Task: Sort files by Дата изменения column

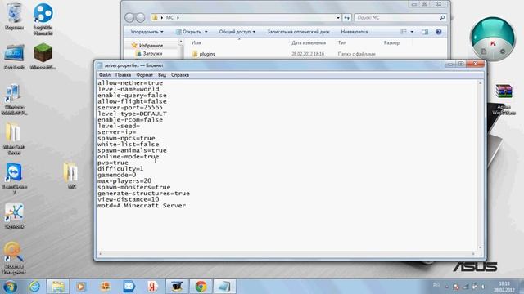Action: pos(309,43)
